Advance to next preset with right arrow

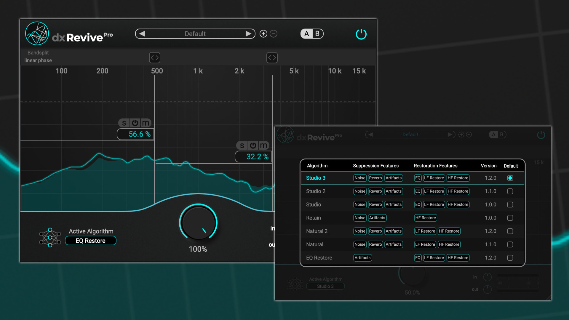pyautogui.click(x=248, y=33)
